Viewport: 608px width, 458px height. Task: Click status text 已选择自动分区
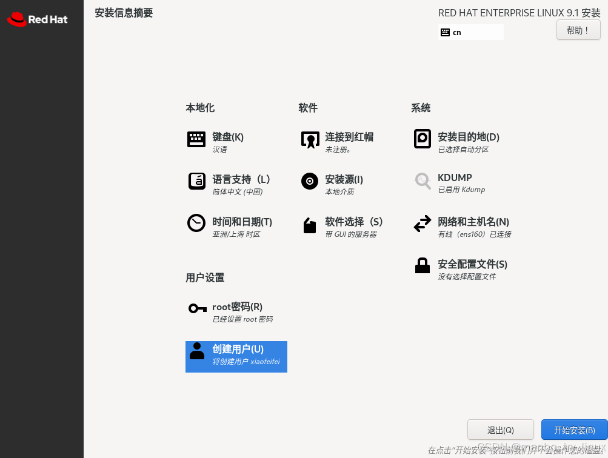tap(463, 150)
